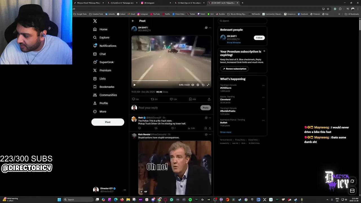Open options for the Cleveland trend
Viewport: 361px width, 203px height.
263,97
